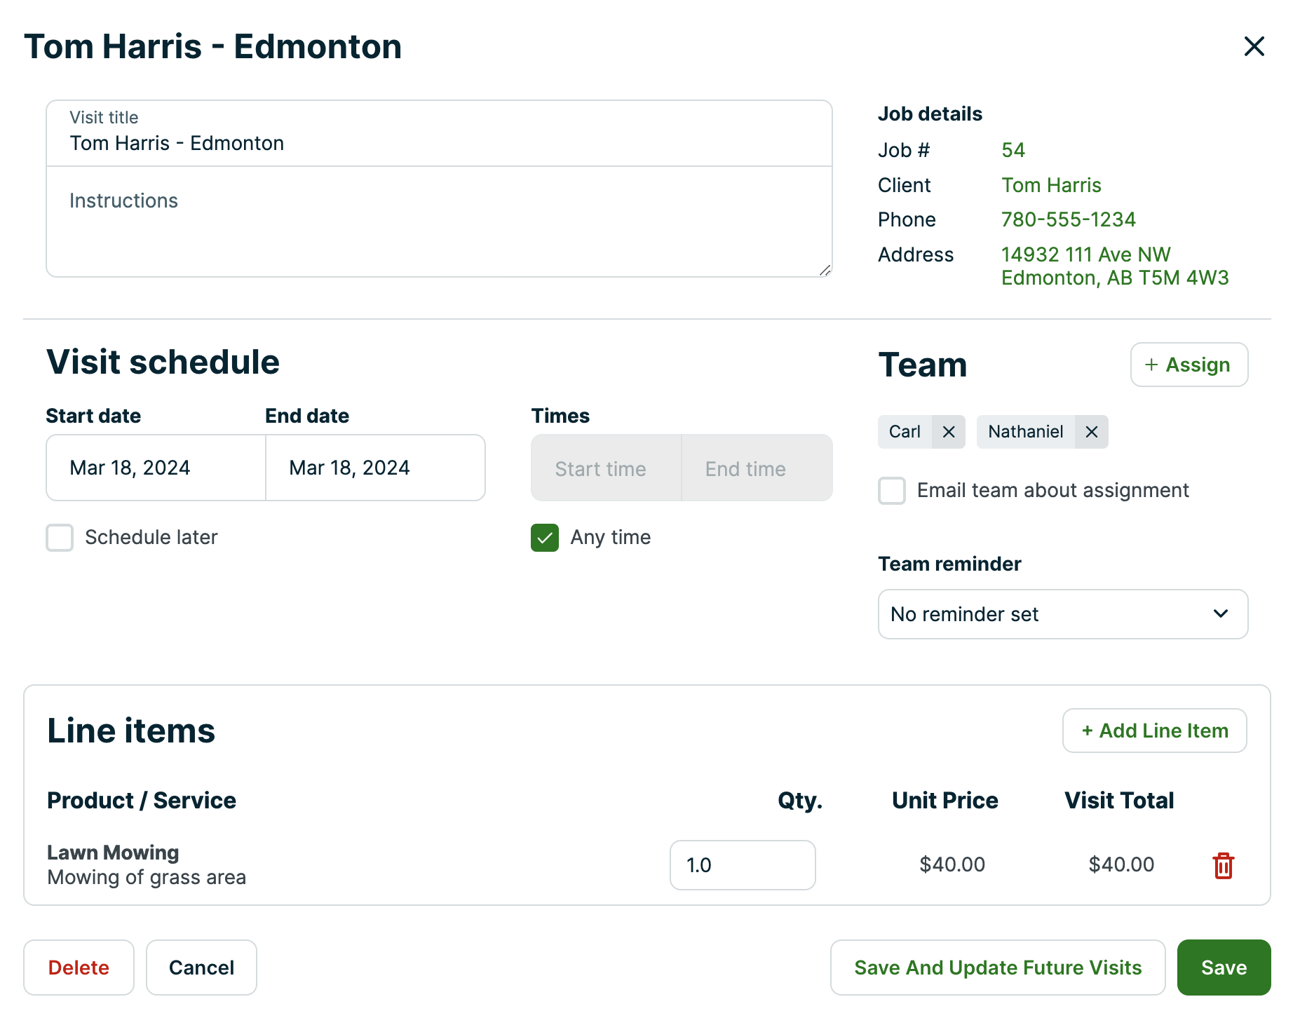Enable the Schedule later checkbox
This screenshot has height=1025, width=1300.
[60, 538]
